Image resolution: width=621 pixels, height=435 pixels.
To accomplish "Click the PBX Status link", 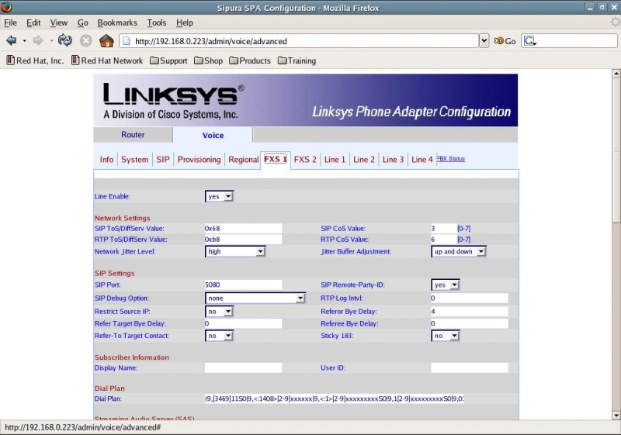I will [451, 159].
